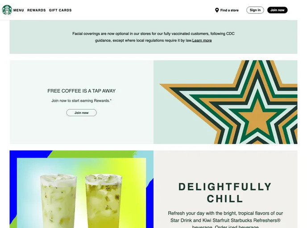307x228 pixels.
Task: Click the Refreshers description paragraph
Action: click(x=225, y=219)
